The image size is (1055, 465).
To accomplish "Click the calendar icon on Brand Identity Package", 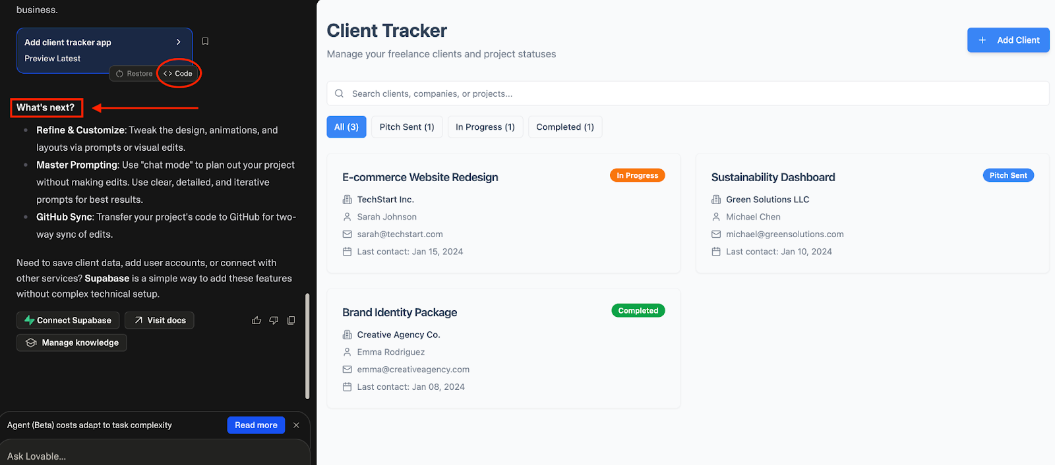I will click(347, 387).
